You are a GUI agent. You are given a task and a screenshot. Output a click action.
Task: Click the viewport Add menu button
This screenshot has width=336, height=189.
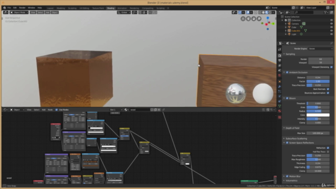pyautogui.click(x=48, y=13)
